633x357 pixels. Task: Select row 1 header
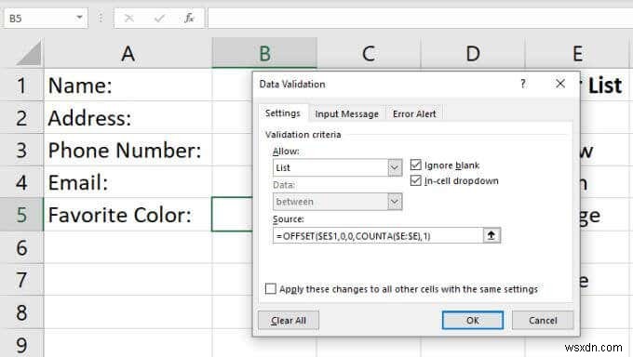click(21, 86)
